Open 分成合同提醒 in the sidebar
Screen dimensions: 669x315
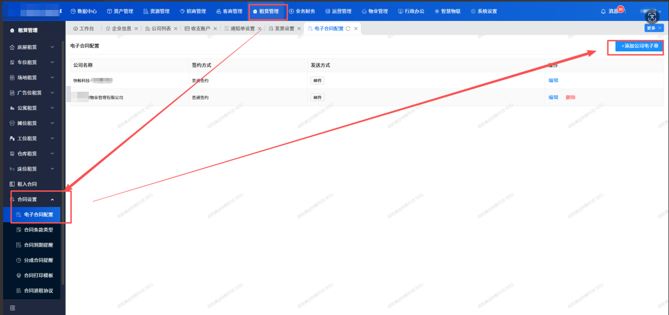pyautogui.click(x=38, y=260)
